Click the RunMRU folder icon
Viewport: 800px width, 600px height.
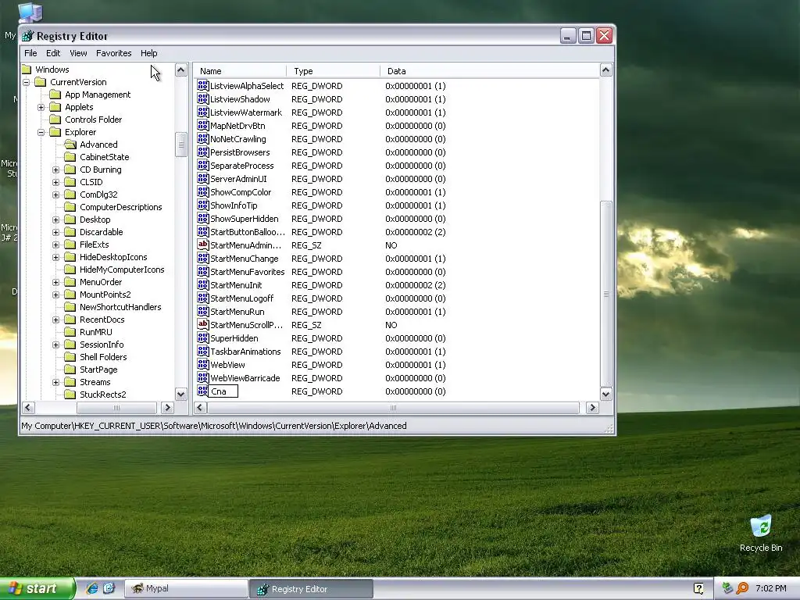(70, 332)
